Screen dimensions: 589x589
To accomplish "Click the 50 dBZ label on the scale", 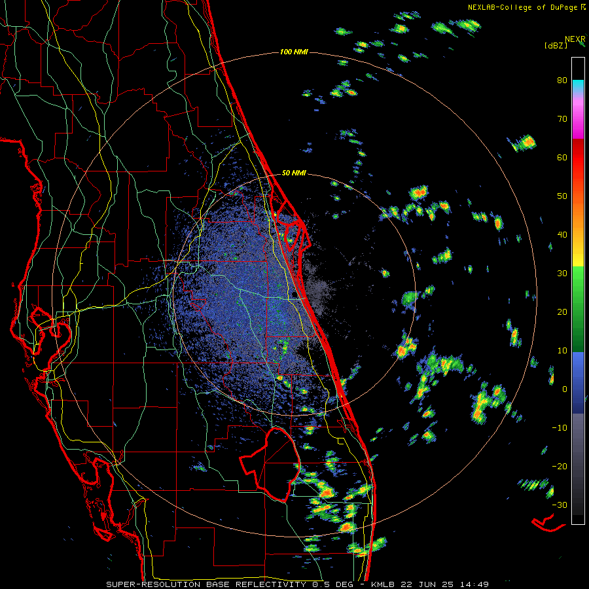I will [x=562, y=196].
